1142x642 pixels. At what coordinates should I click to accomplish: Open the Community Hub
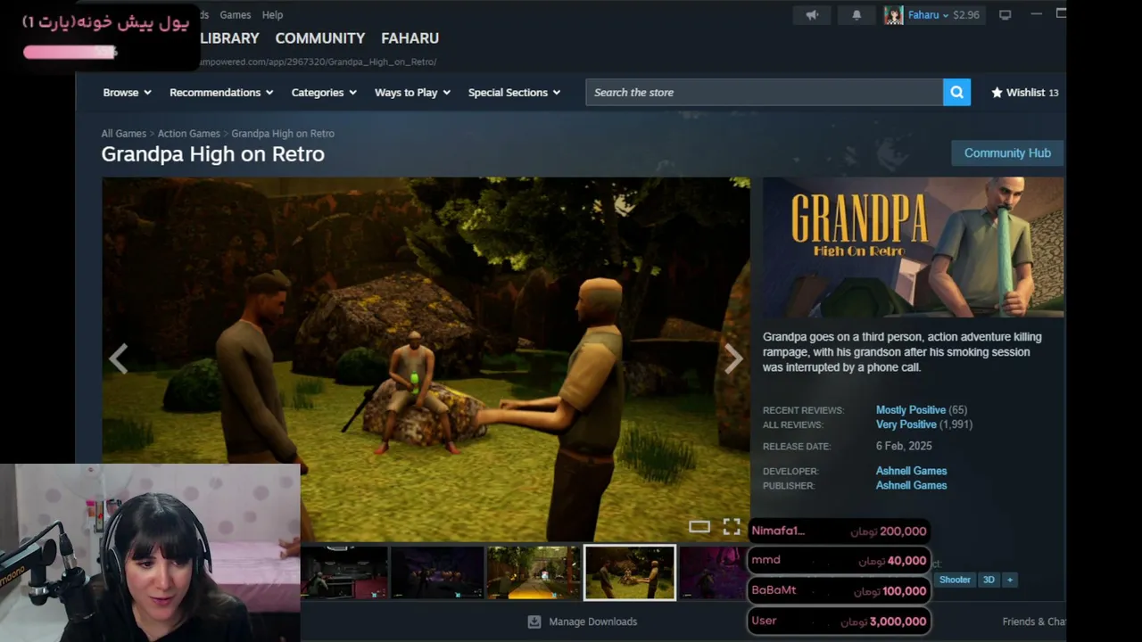(x=1007, y=152)
